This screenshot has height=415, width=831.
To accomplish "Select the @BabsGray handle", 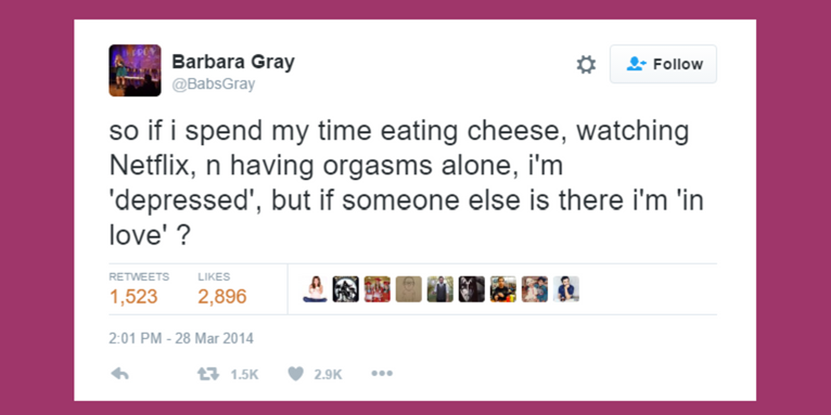I will coord(214,83).
